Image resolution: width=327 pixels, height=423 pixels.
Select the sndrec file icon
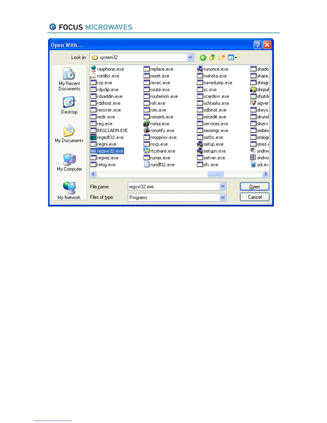click(x=253, y=151)
